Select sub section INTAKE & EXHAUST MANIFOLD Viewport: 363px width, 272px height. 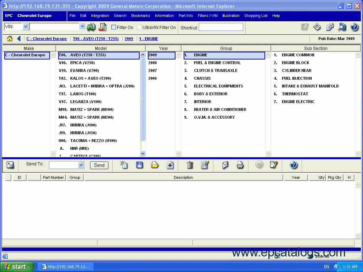pos(313,86)
